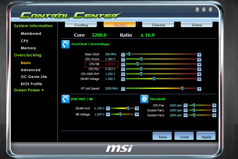Click the HT Link Speed slider knob
Screen dimensions: 238x159
pyautogui.click(x=182, y=88)
